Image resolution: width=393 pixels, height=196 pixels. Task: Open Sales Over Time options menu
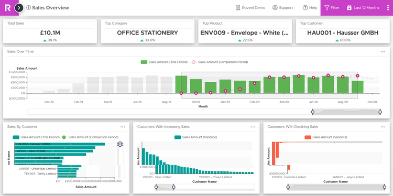tap(383, 52)
